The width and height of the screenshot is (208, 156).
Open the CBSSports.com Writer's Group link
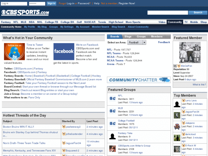[134, 146]
